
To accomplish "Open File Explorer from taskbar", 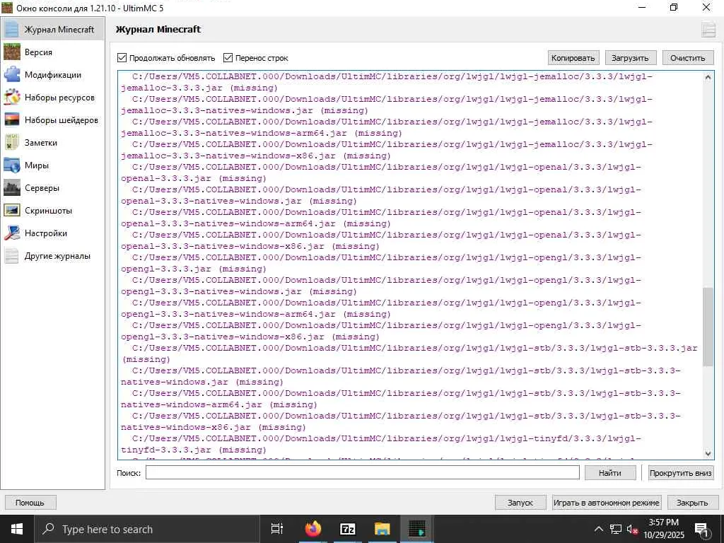I will coord(383,529).
